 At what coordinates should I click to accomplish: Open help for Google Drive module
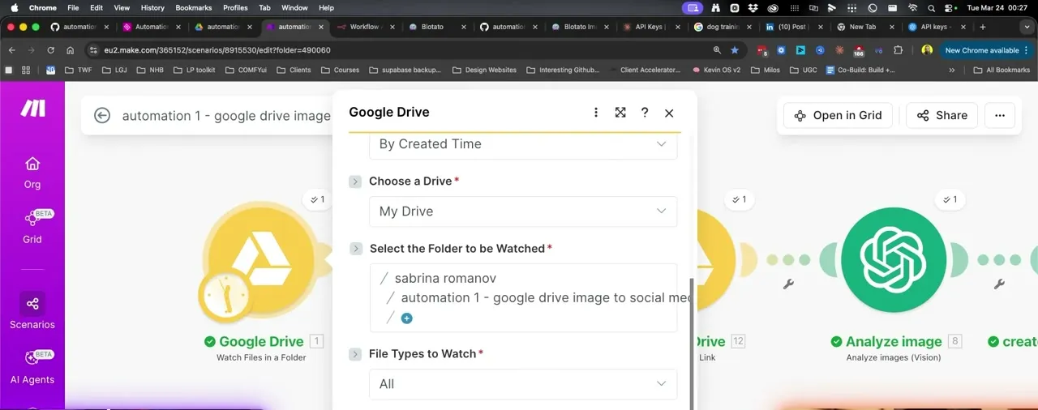pos(645,113)
